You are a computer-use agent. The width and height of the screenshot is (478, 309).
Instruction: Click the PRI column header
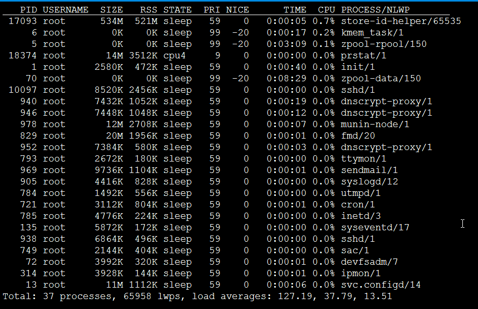tap(212, 10)
